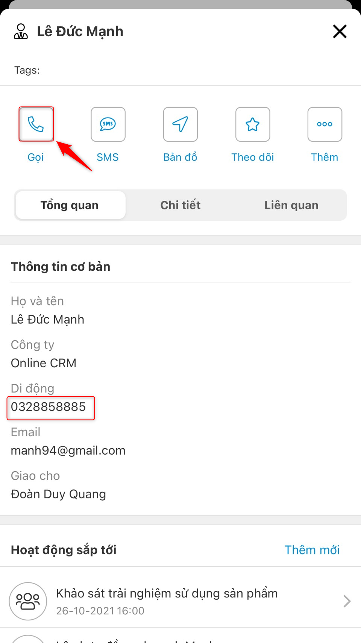361x643 pixels.
Task: Select the Tổng quan tab
Action: [70, 205]
